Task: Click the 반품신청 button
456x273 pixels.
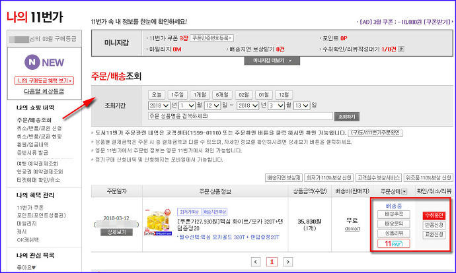Action: 434,225
